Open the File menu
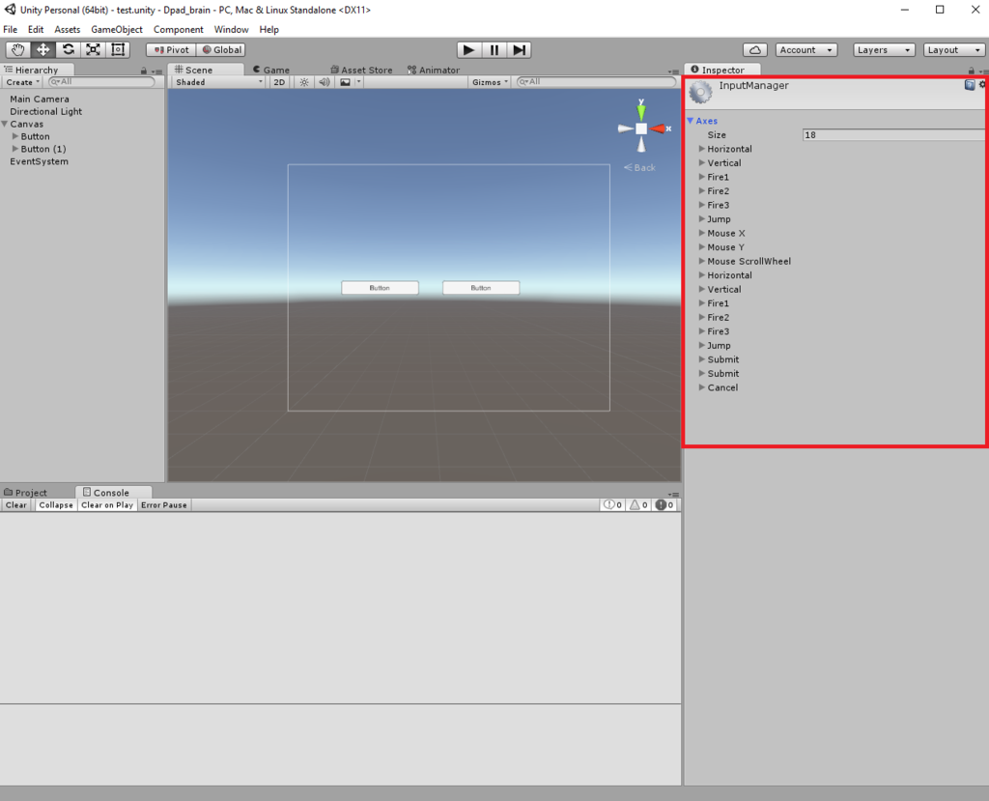 click(x=10, y=30)
